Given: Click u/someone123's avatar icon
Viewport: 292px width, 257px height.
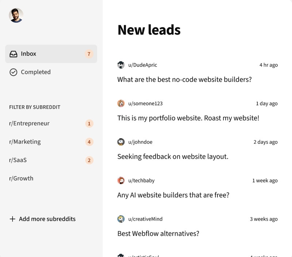Looking at the screenshot, I should click(x=121, y=103).
